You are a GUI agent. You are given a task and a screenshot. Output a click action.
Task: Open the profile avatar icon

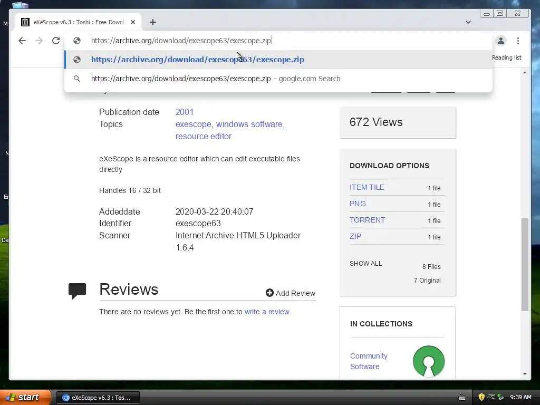pos(501,41)
